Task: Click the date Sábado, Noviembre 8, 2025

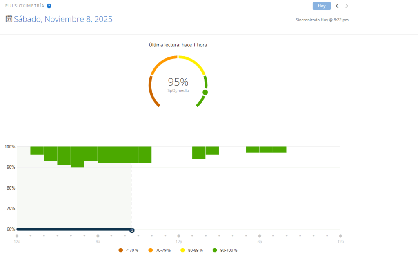Action: click(x=63, y=19)
